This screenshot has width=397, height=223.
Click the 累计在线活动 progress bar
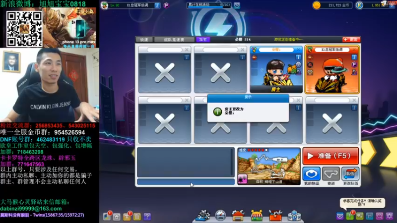209,5
